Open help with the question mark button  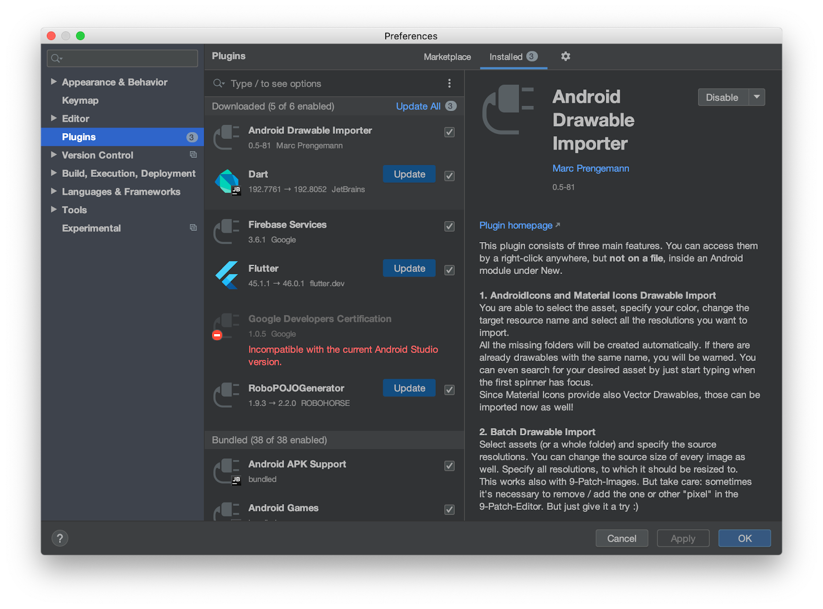click(60, 538)
